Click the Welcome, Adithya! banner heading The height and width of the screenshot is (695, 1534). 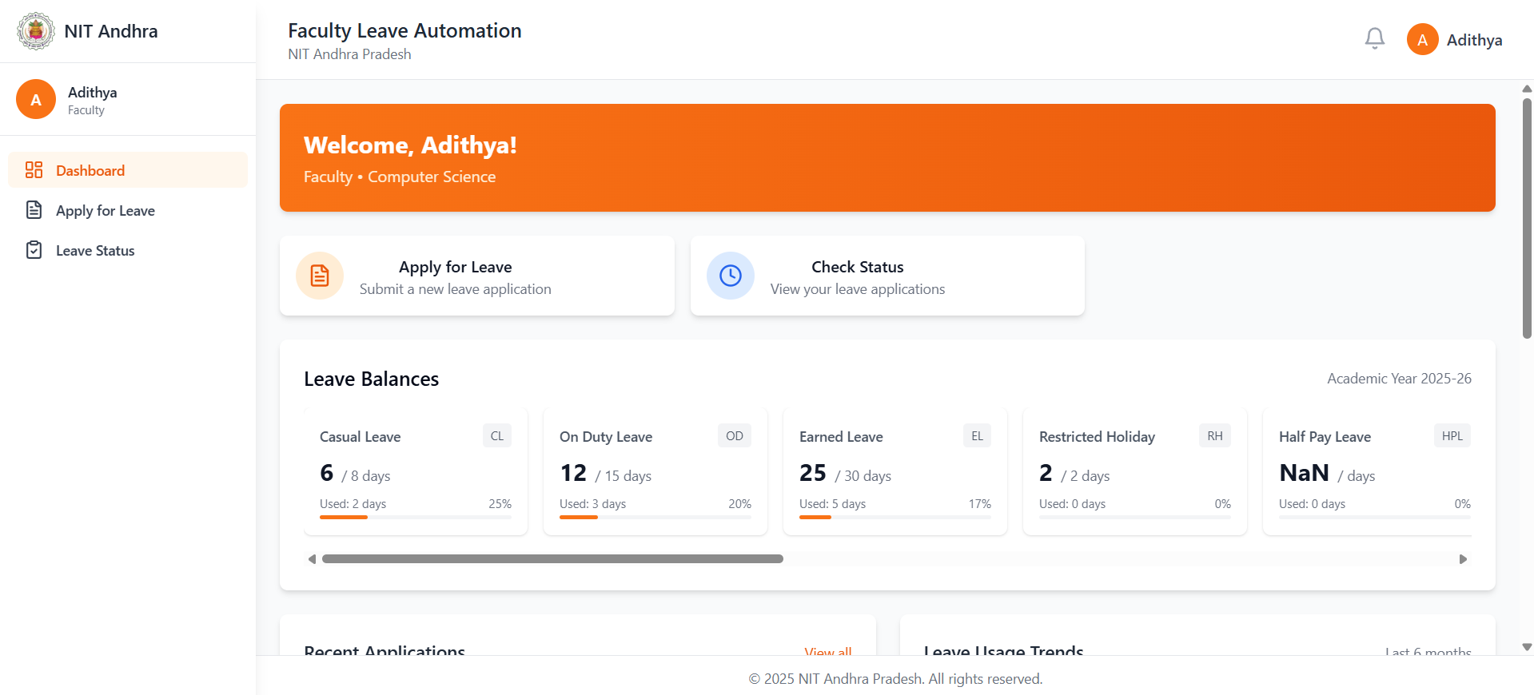point(410,145)
